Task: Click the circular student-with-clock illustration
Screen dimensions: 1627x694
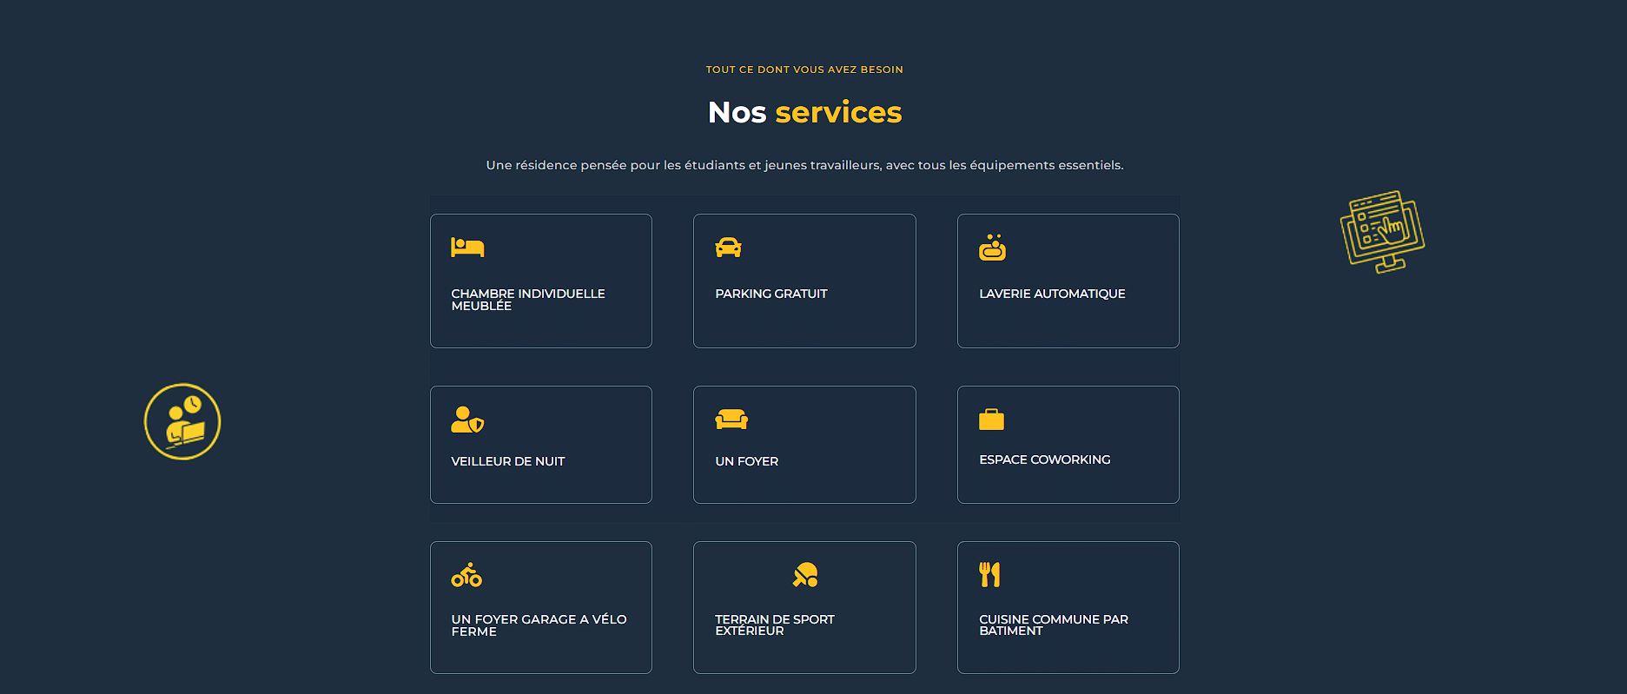Action: click(x=182, y=421)
